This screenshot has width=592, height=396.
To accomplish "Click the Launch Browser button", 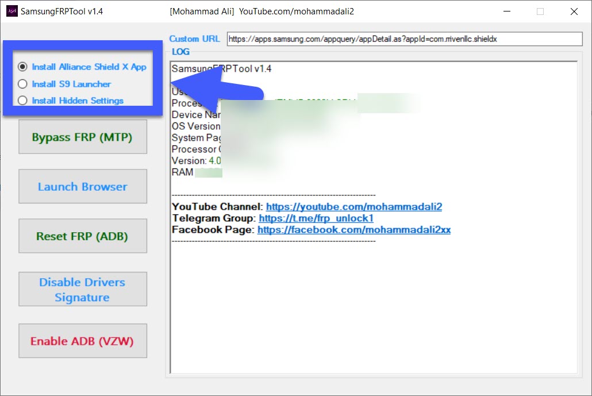I will click(x=83, y=186).
